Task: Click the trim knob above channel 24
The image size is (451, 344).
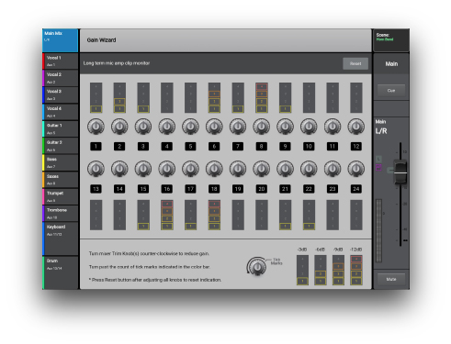Action: click(x=356, y=169)
